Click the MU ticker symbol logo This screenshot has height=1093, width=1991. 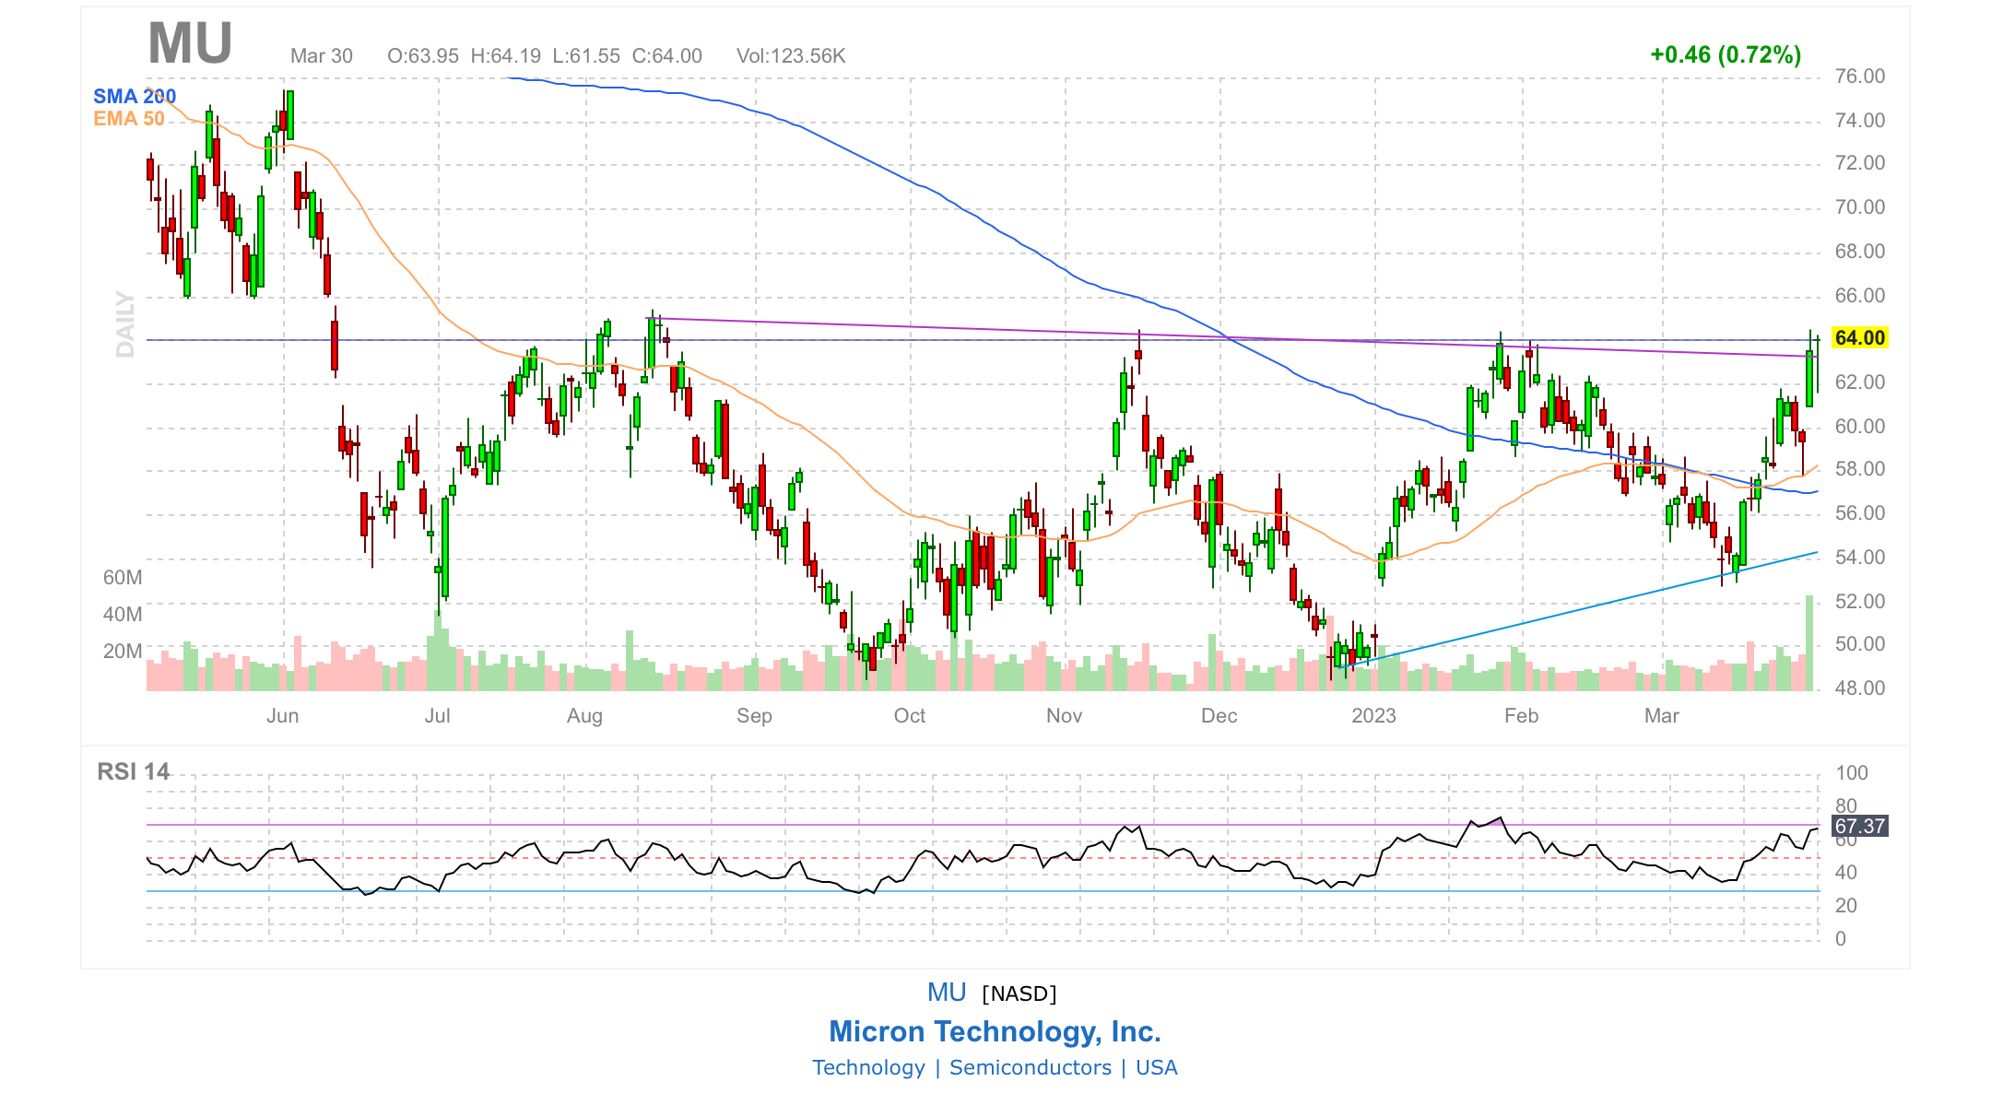coord(191,41)
